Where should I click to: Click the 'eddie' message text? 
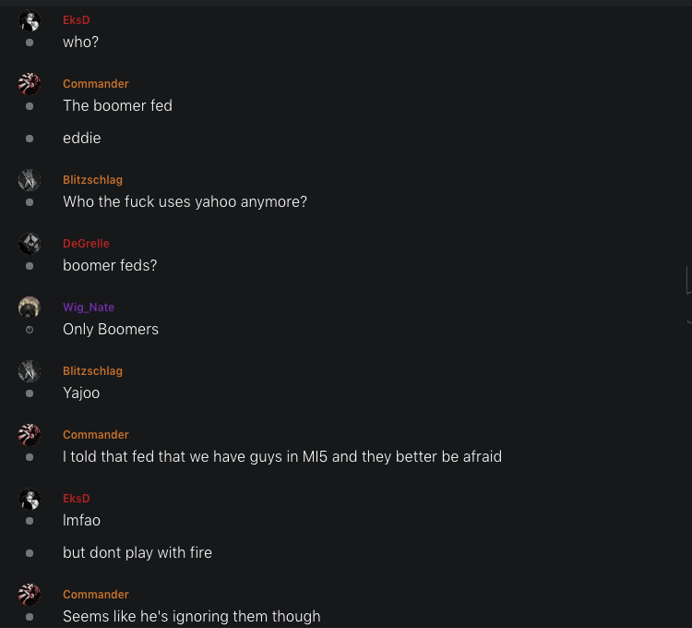82,139
